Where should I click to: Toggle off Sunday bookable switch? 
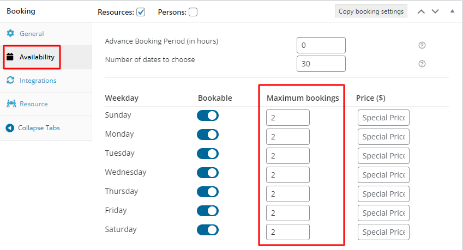click(208, 115)
